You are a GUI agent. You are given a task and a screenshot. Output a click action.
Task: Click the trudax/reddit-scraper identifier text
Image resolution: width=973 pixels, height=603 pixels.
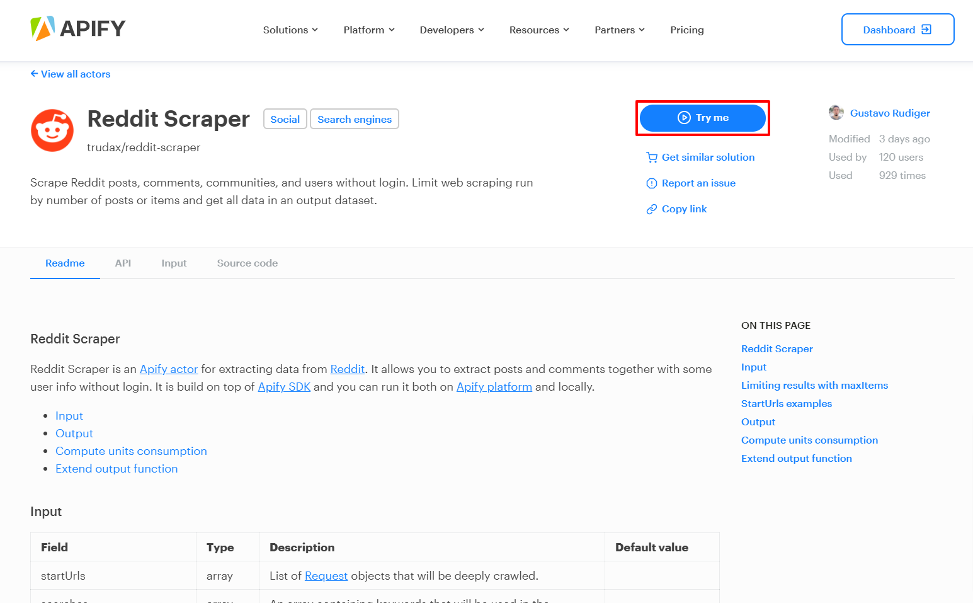[144, 147]
